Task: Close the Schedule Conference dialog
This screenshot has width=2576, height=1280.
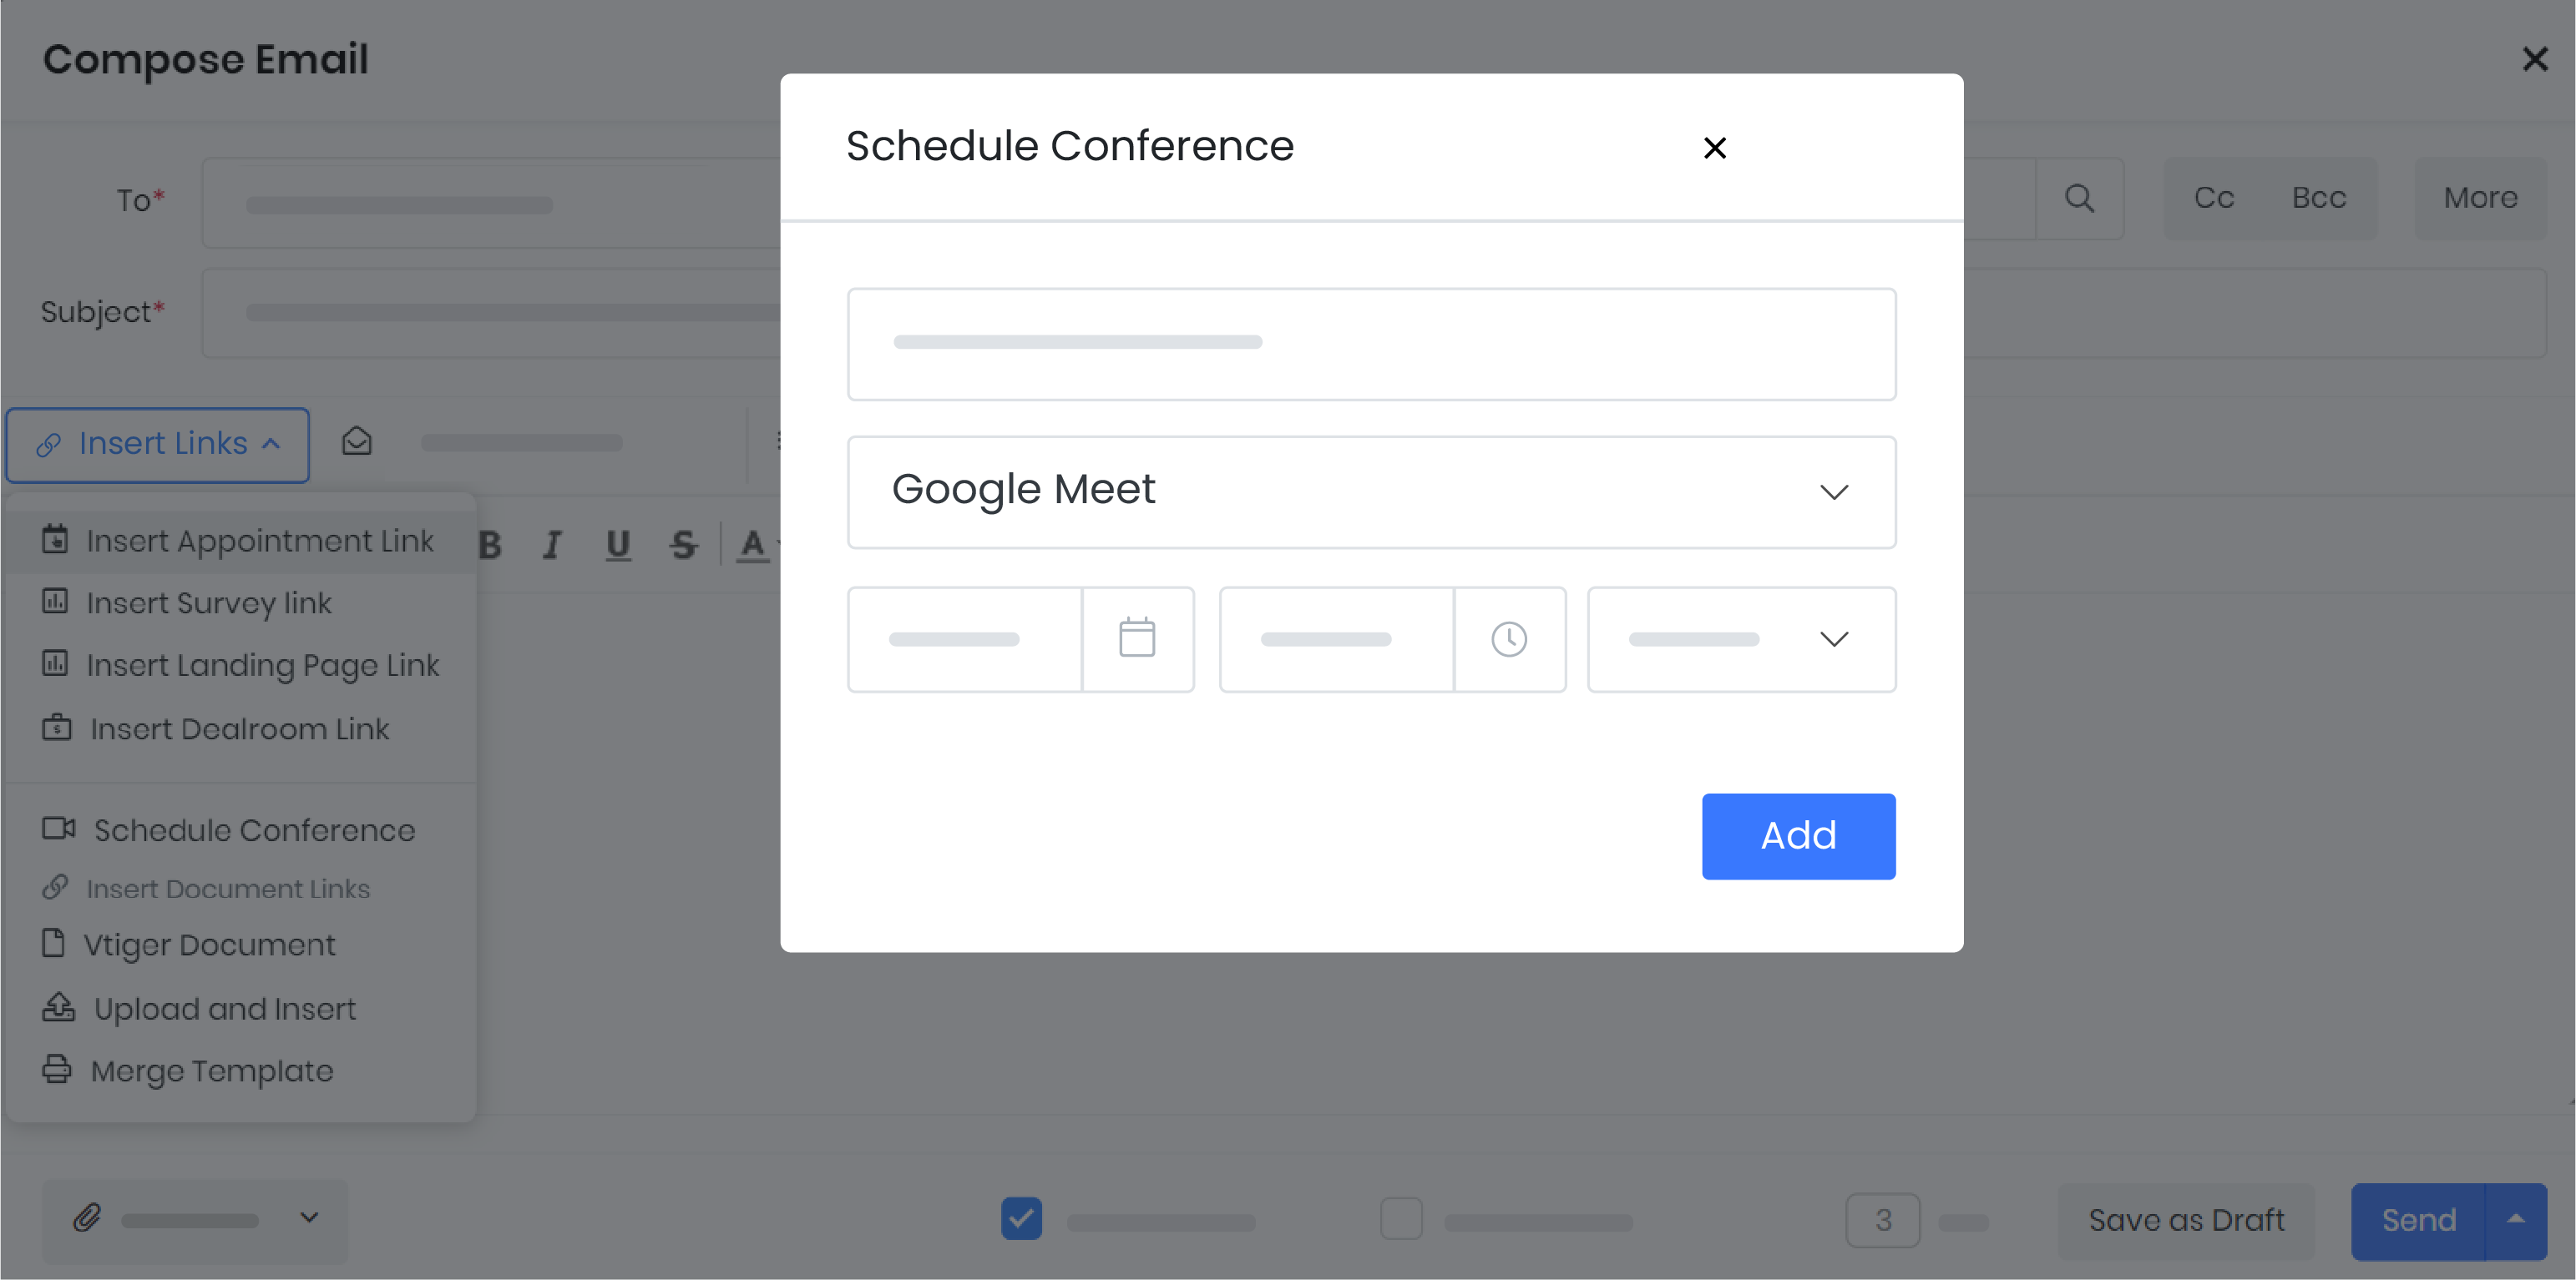Action: click(1715, 148)
